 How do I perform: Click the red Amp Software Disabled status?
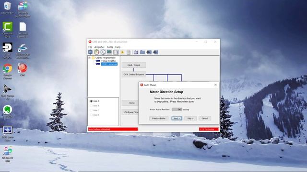point(113,129)
